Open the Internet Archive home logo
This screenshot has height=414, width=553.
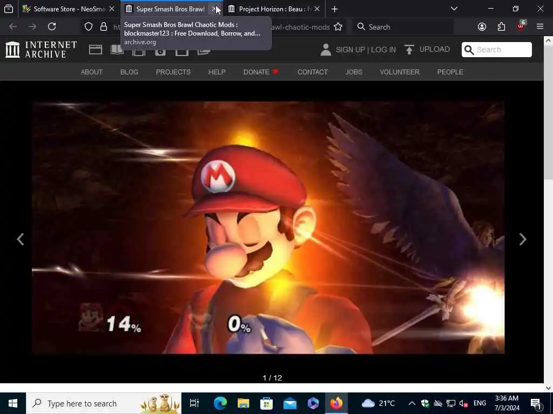(x=41, y=49)
